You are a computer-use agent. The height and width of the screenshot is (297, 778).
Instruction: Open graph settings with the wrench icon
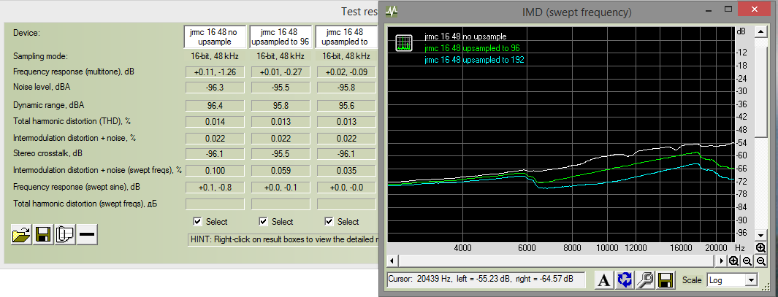point(644,280)
